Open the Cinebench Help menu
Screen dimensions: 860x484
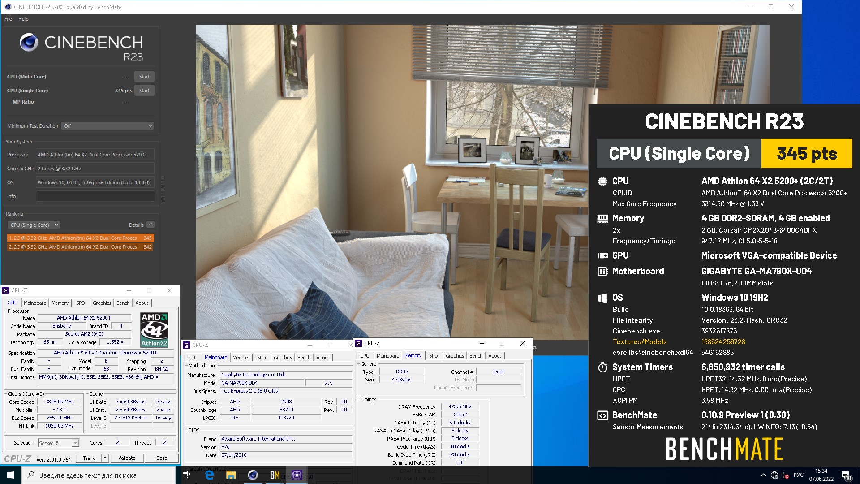[x=23, y=19]
